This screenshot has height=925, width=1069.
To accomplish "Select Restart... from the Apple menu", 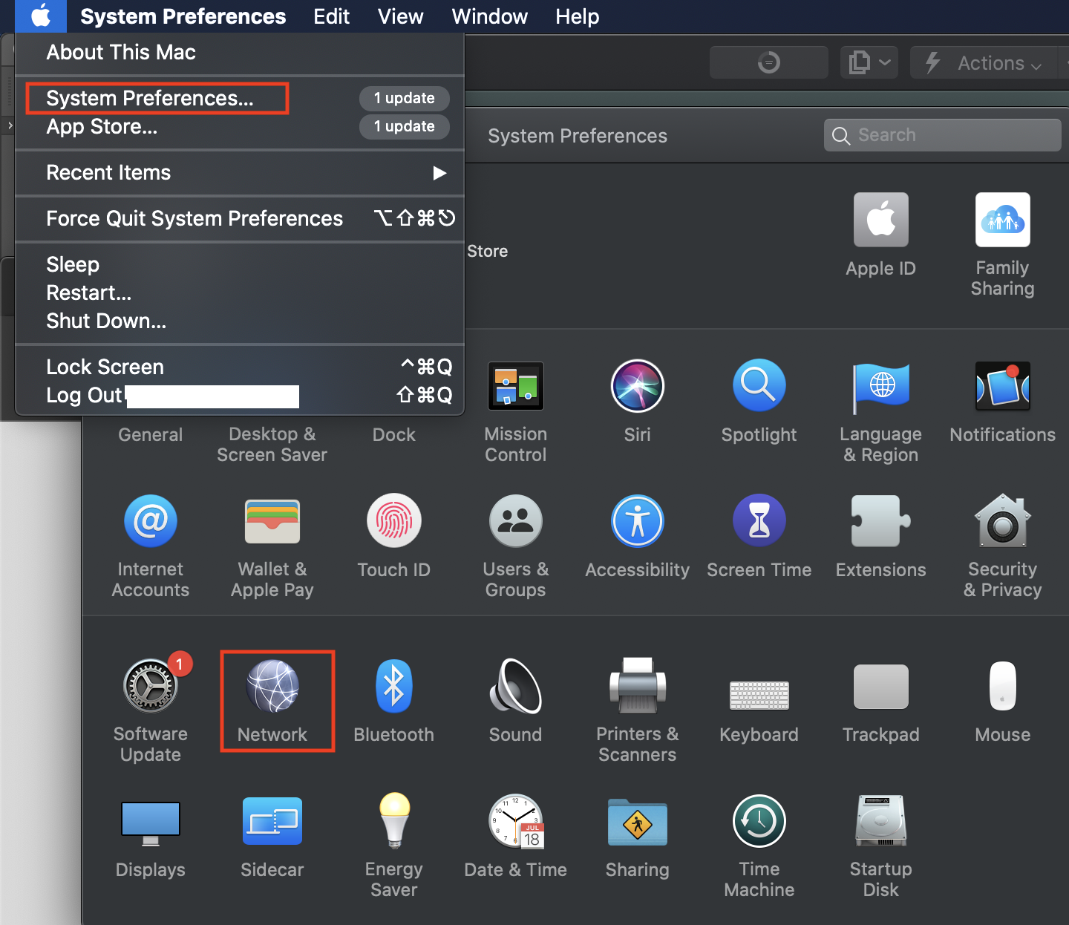I will tap(240, 292).
